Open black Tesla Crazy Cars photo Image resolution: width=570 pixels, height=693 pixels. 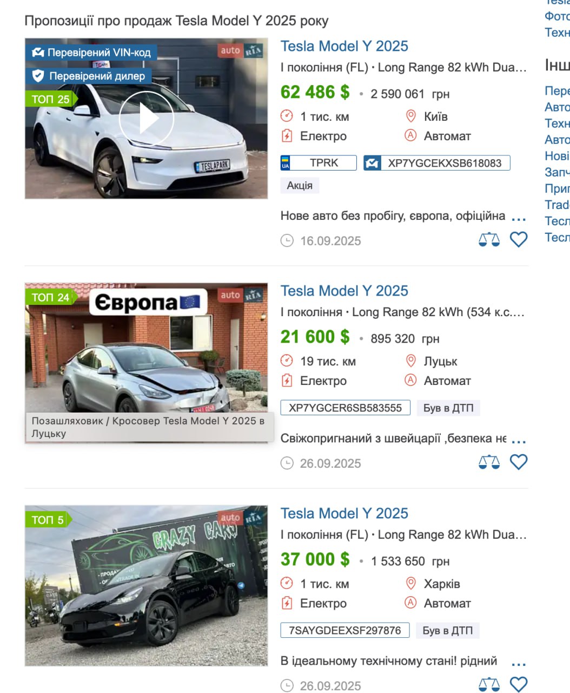click(146, 585)
